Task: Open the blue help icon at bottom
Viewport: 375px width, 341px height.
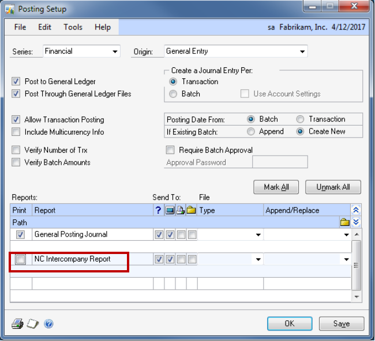Action: [48, 324]
